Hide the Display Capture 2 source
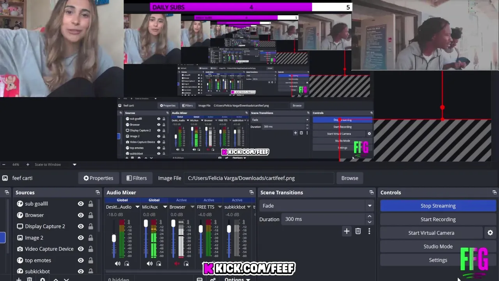 click(x=81, y=226)
